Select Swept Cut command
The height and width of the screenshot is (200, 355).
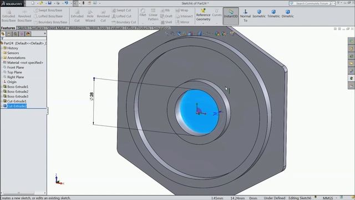tap(121, 11)
